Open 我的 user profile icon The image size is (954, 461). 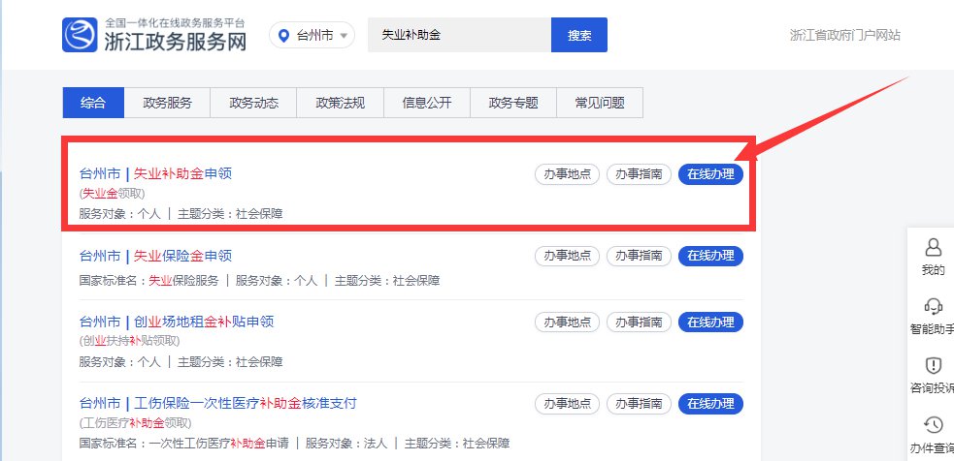(934, 247)
